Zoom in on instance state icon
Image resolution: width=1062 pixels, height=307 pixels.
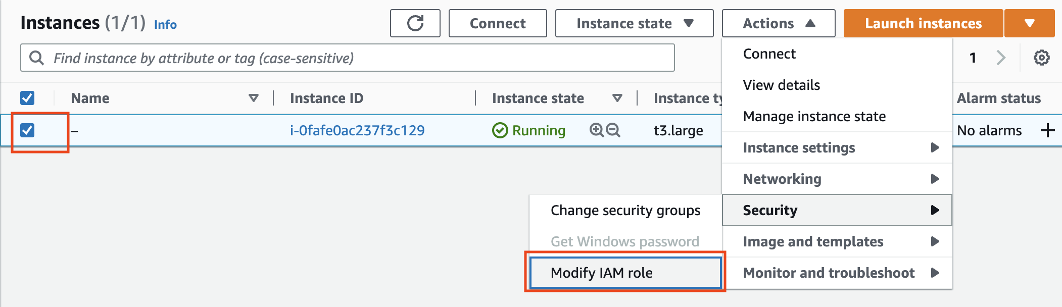coord(597,130)
